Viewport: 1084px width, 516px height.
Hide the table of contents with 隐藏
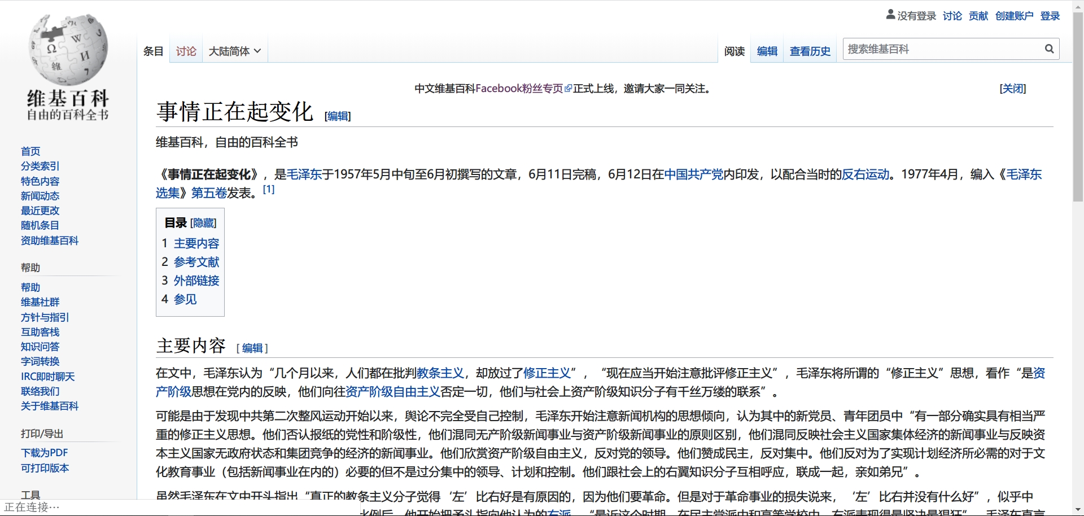coord(203,223)
